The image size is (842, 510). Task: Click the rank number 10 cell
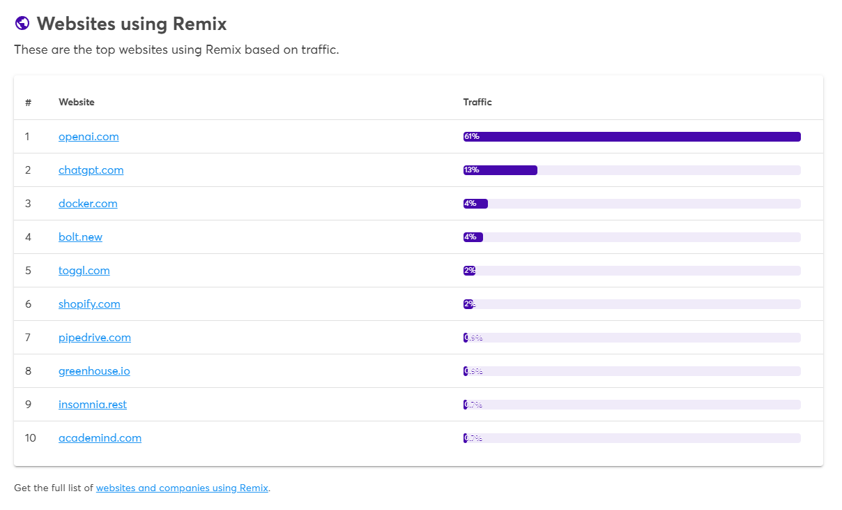[29, 438]
